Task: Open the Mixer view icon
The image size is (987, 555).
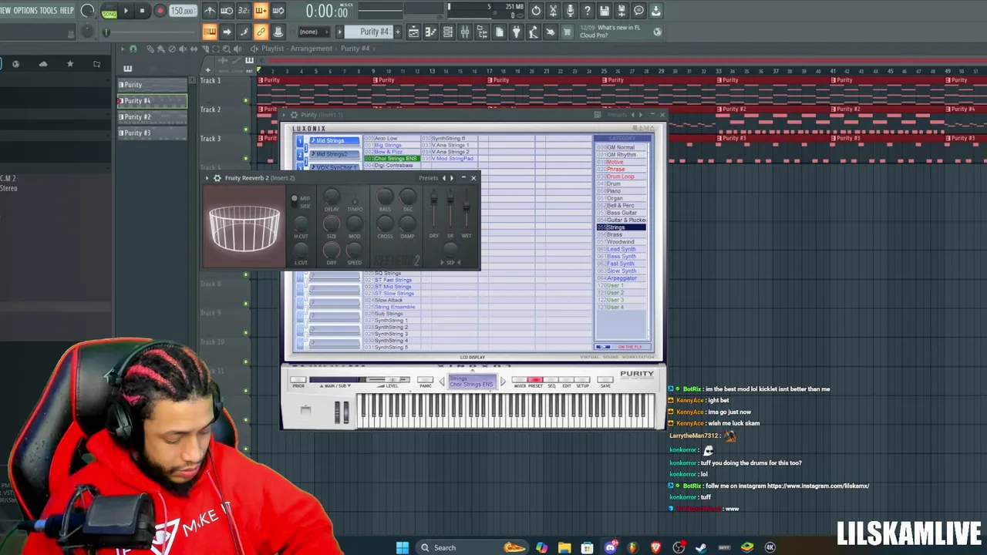Action: tap(464, 32)
